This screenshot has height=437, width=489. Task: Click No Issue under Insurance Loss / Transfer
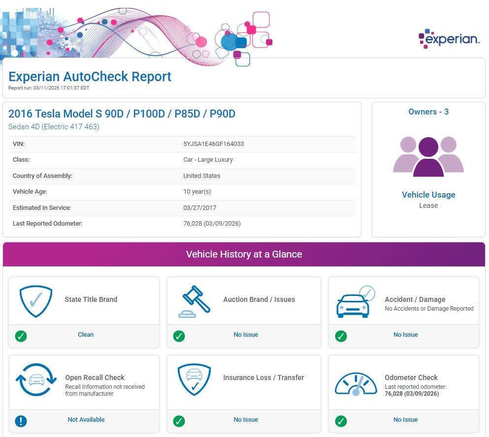pos(246,420)
